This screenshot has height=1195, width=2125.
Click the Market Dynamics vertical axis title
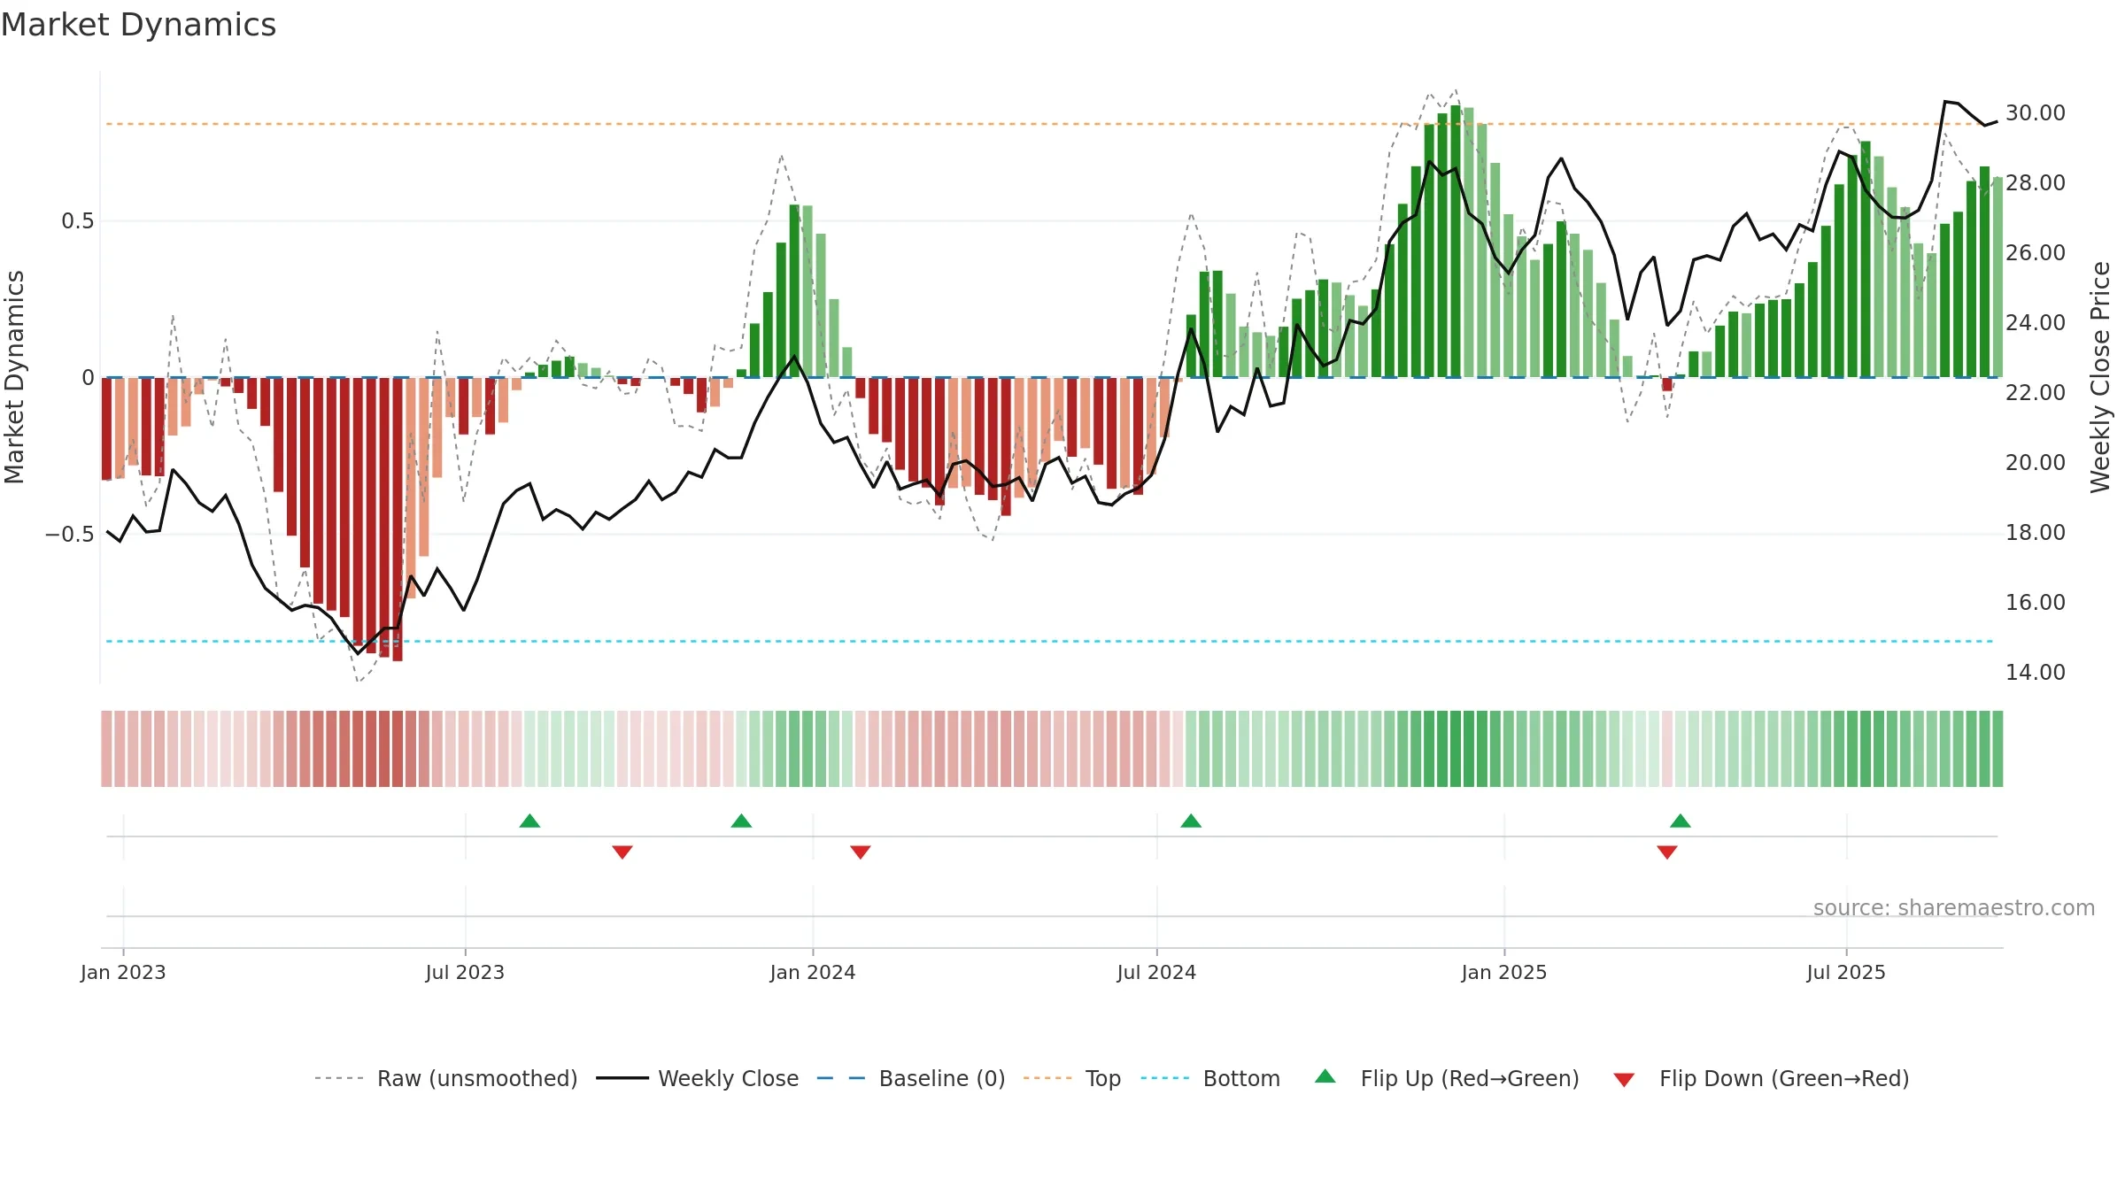14,377
